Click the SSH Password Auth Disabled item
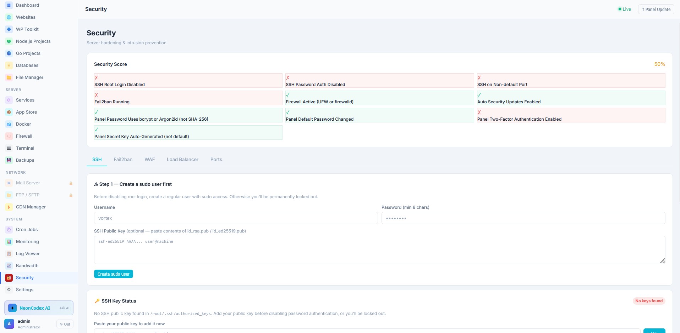 pyautogui.click(x=380, y=81)
